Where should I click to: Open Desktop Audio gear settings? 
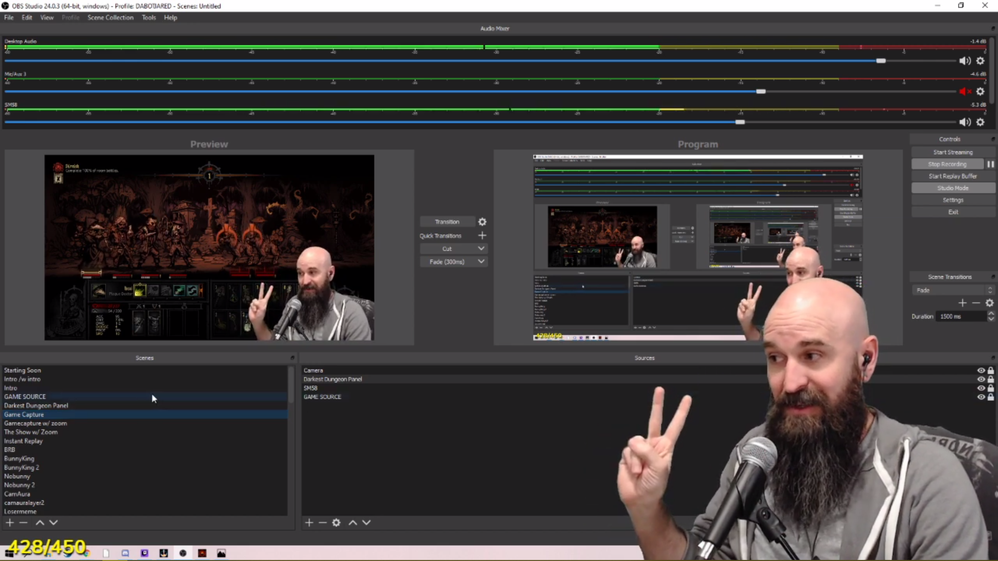980,61
